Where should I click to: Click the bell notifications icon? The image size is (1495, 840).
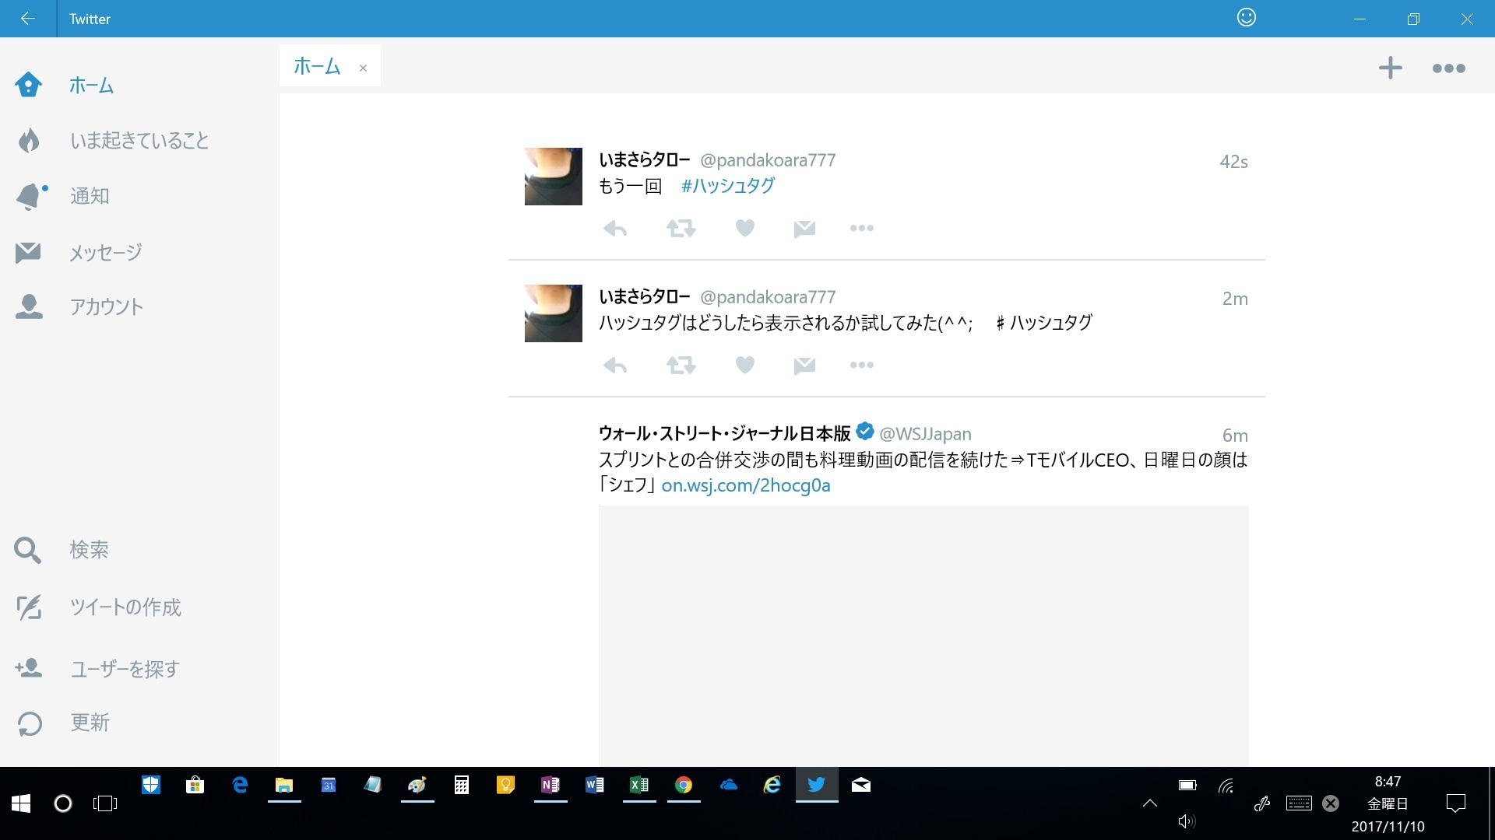31,196
